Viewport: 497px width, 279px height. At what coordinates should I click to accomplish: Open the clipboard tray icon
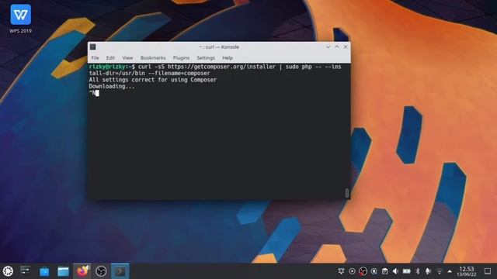(385, 271)
